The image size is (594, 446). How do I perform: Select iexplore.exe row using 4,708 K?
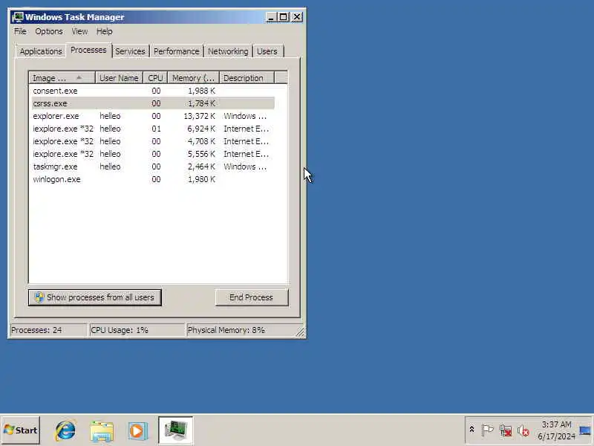click(x=153, y=141)
